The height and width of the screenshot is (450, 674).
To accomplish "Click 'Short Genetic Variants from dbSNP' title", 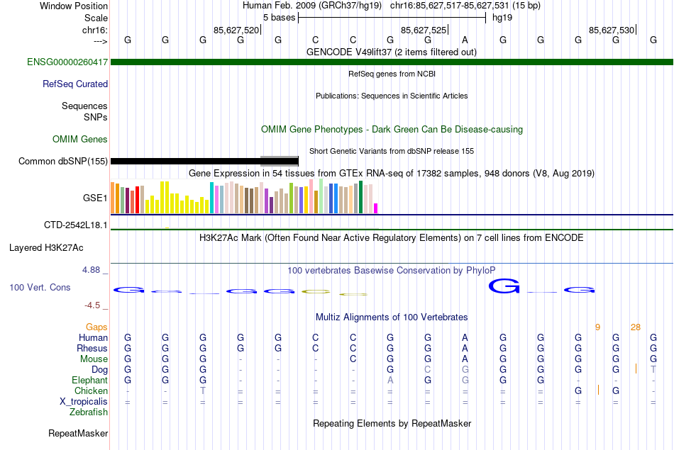I will (392, 151).
